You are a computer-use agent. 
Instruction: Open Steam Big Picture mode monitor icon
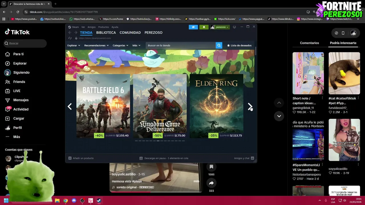coord(234,27)
